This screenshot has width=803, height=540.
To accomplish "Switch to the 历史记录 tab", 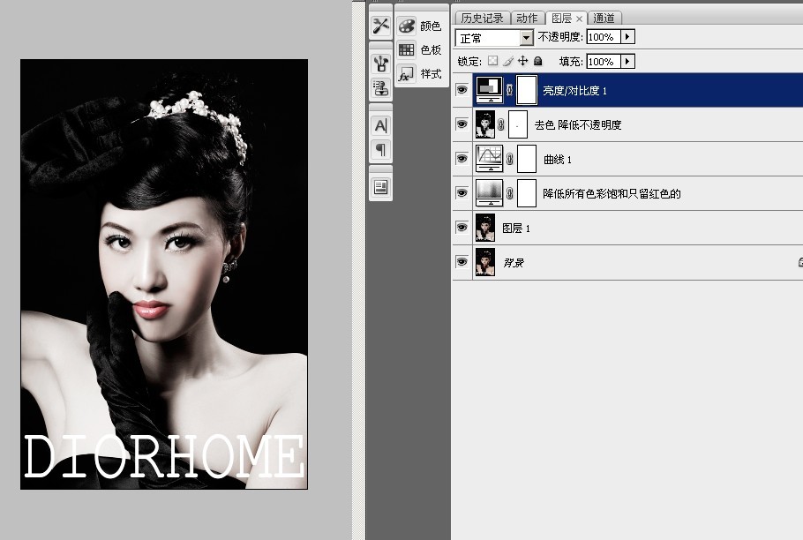I will 482,19.
